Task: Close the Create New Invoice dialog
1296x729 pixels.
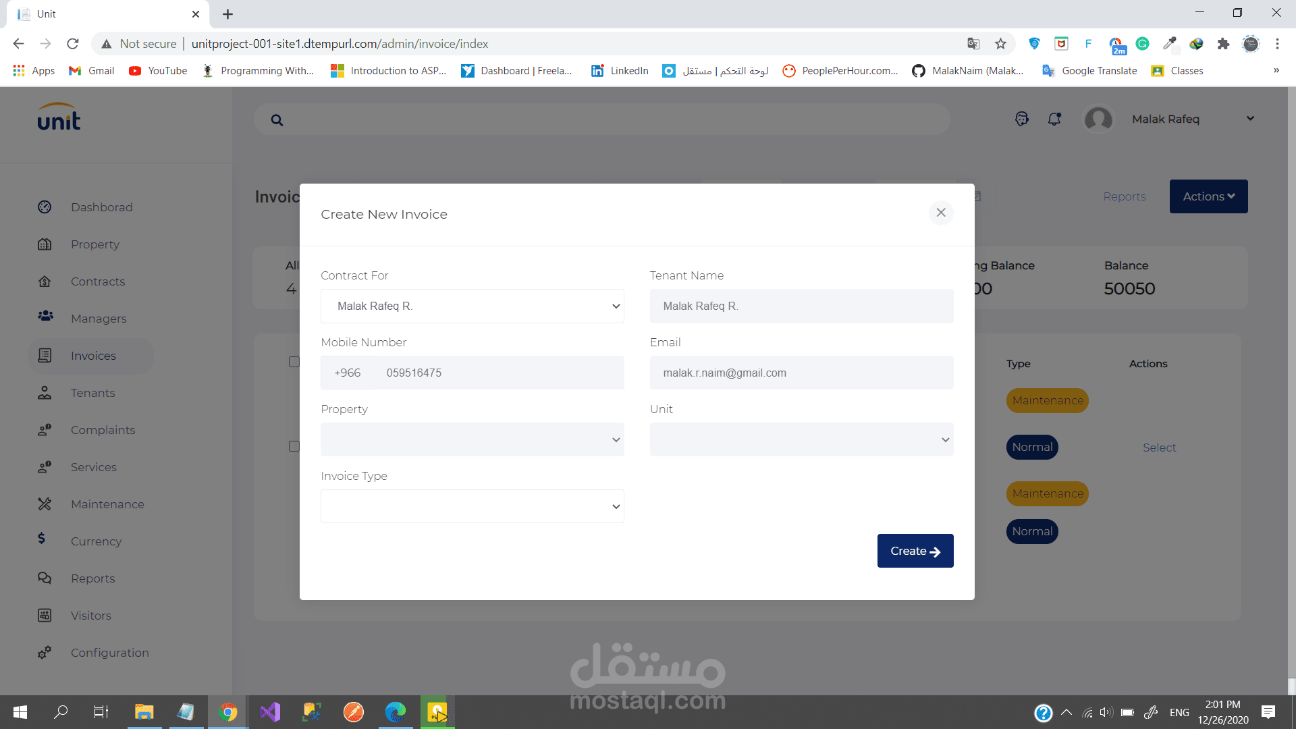Action: tap(941, 213)
